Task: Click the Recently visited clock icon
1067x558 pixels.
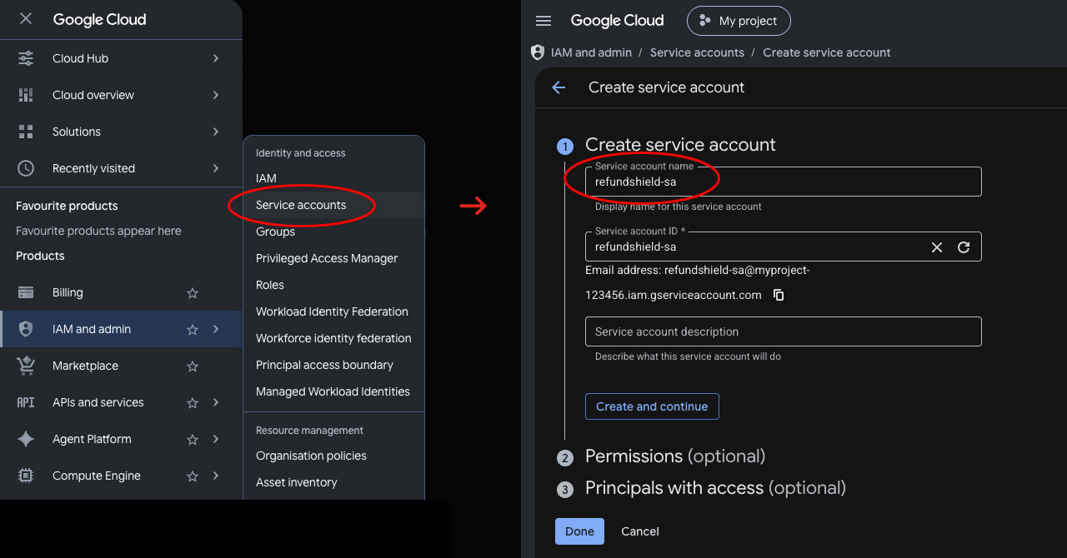Action: (x=26, y=168)
